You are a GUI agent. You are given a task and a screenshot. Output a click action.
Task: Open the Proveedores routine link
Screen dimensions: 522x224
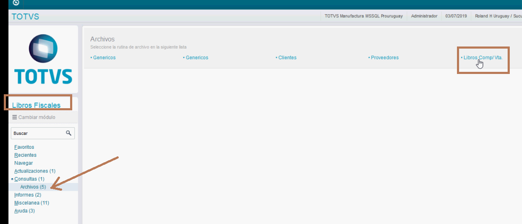(383, 57)
